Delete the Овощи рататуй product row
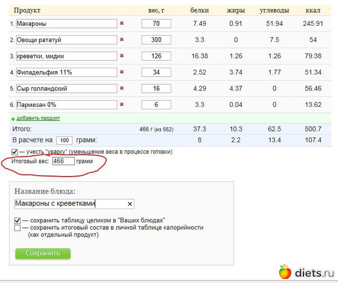 pos(122,40)
